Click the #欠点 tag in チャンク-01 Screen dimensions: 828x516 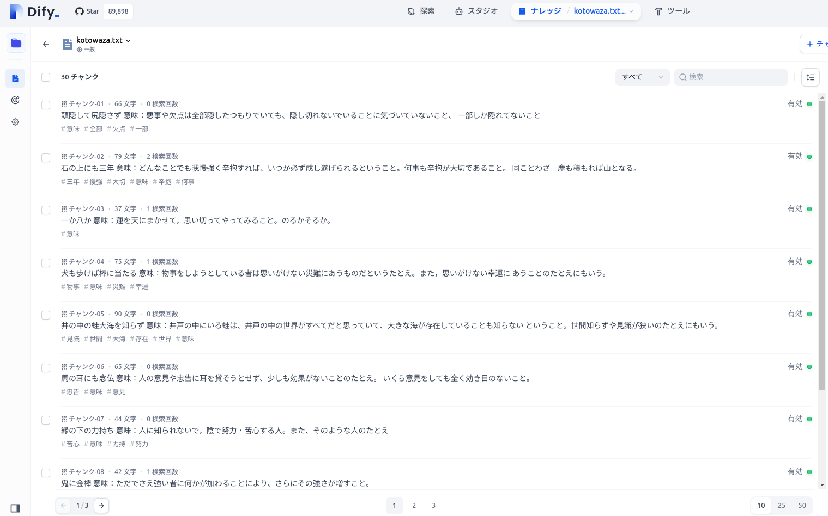[x=116, y=129]
